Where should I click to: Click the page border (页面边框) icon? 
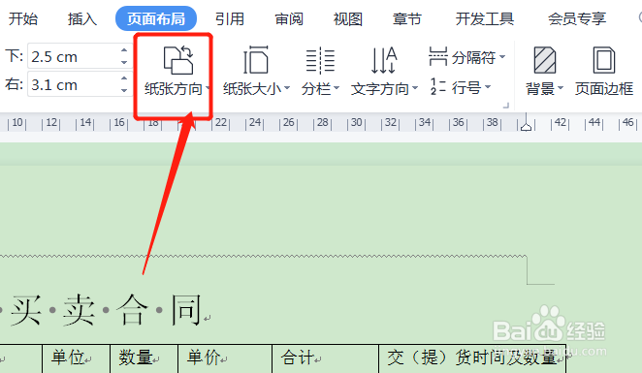click(x=604, y=60)
